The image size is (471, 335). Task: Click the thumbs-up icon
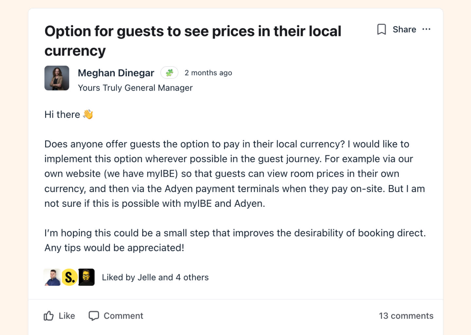49,316
